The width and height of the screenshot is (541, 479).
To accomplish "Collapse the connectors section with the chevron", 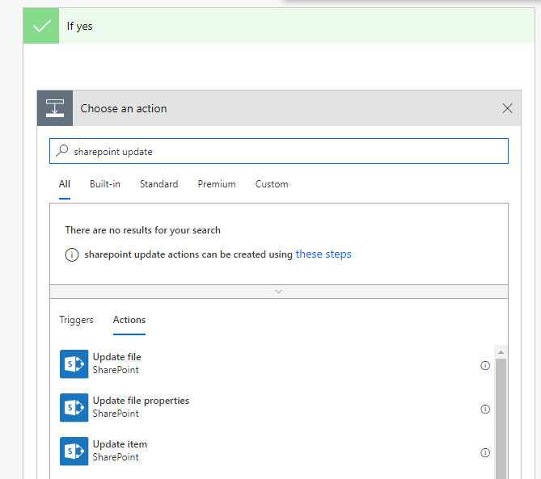I will [x=278, y=291].
